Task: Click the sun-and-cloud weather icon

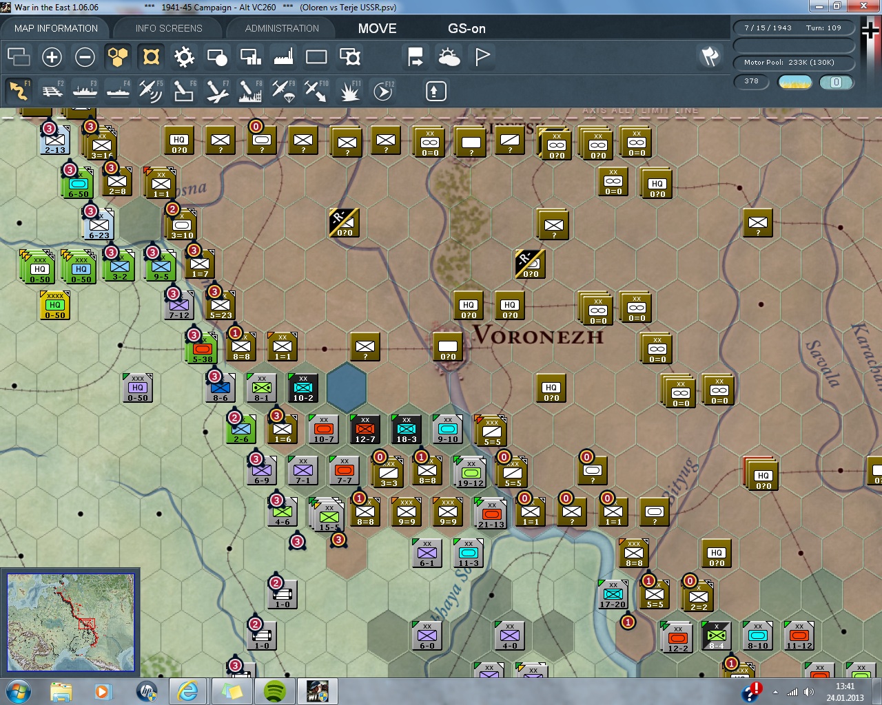Action: (449, 56)
